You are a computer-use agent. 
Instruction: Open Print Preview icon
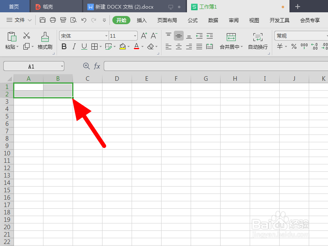tap(73, 20)
